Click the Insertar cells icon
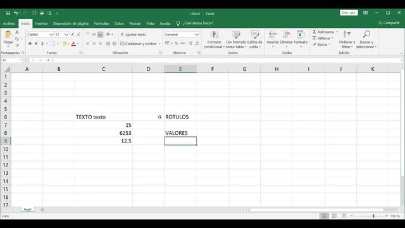Viewport: 405px width, 228px height. pos(273,34)
